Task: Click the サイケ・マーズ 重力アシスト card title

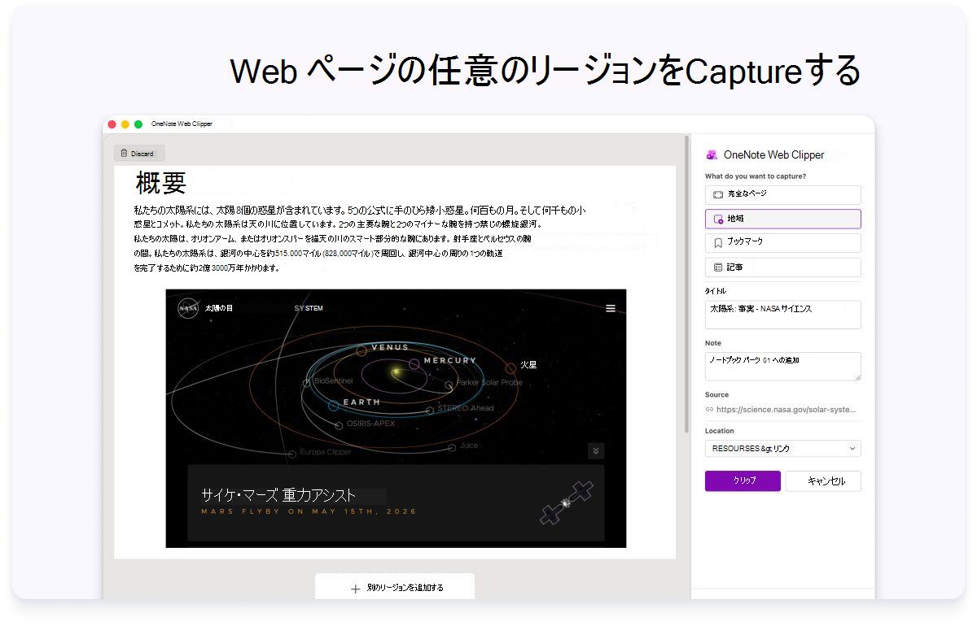Action: coord(278,494)
